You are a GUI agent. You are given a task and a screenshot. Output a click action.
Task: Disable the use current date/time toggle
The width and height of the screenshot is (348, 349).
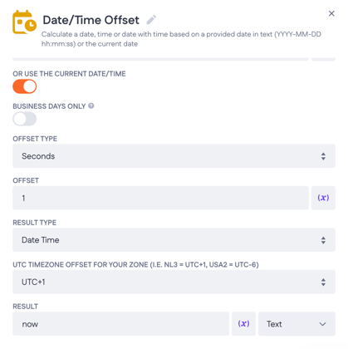[x=25, y=86]
